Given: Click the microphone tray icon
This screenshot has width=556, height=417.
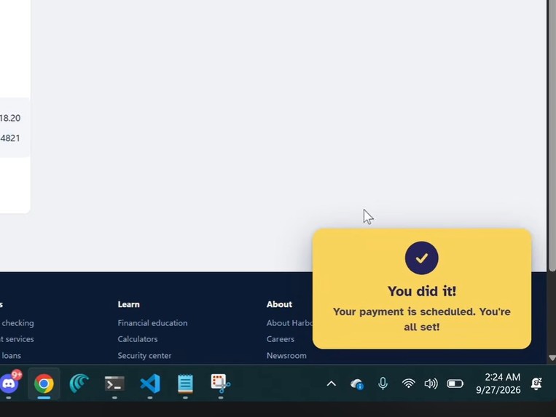Looking at the screenshot, I should click(x=383, y=384).
